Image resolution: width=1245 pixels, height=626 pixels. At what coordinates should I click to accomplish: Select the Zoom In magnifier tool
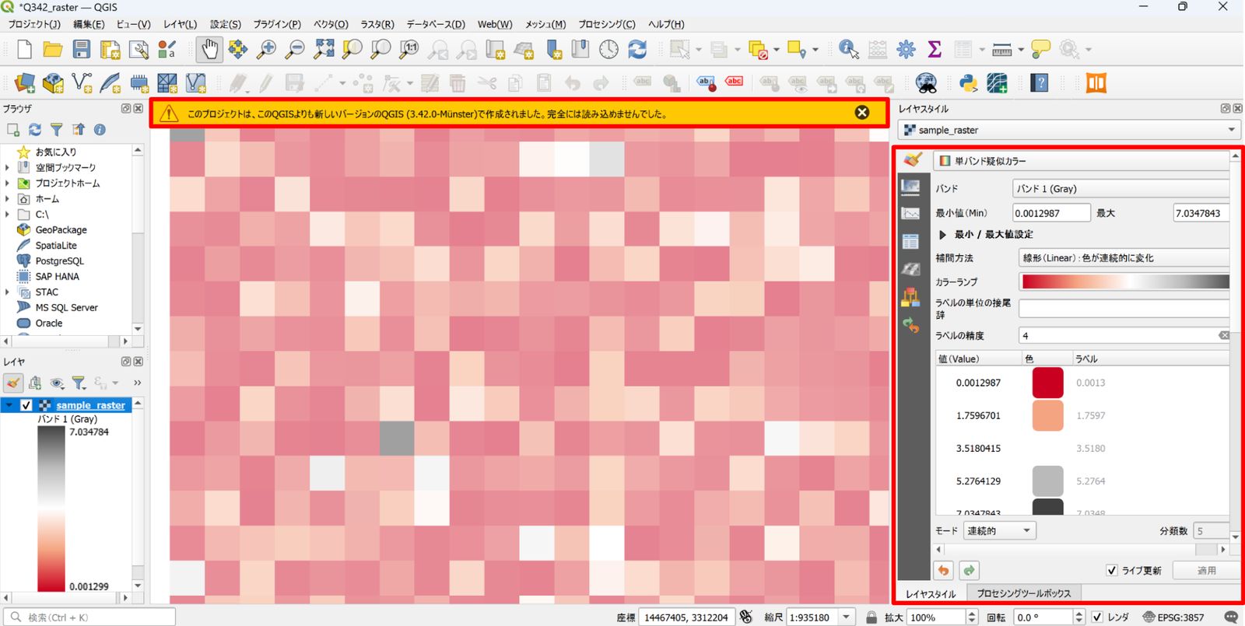tap(266, 50)
